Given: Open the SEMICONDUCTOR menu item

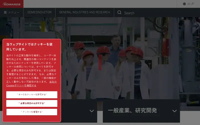Looking at the screenshot, I should (39, 12).
